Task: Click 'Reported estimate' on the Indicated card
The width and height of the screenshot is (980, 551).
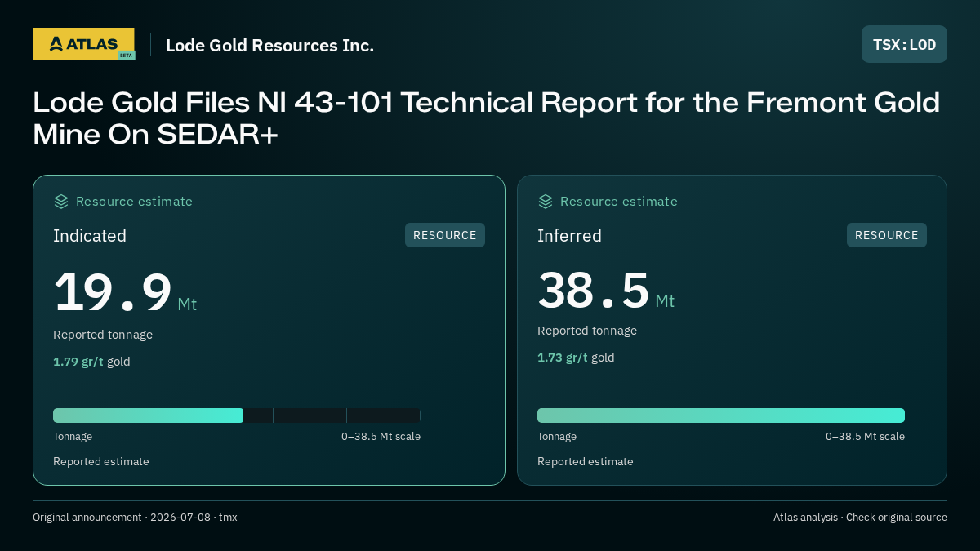Action: coord(101,462)
